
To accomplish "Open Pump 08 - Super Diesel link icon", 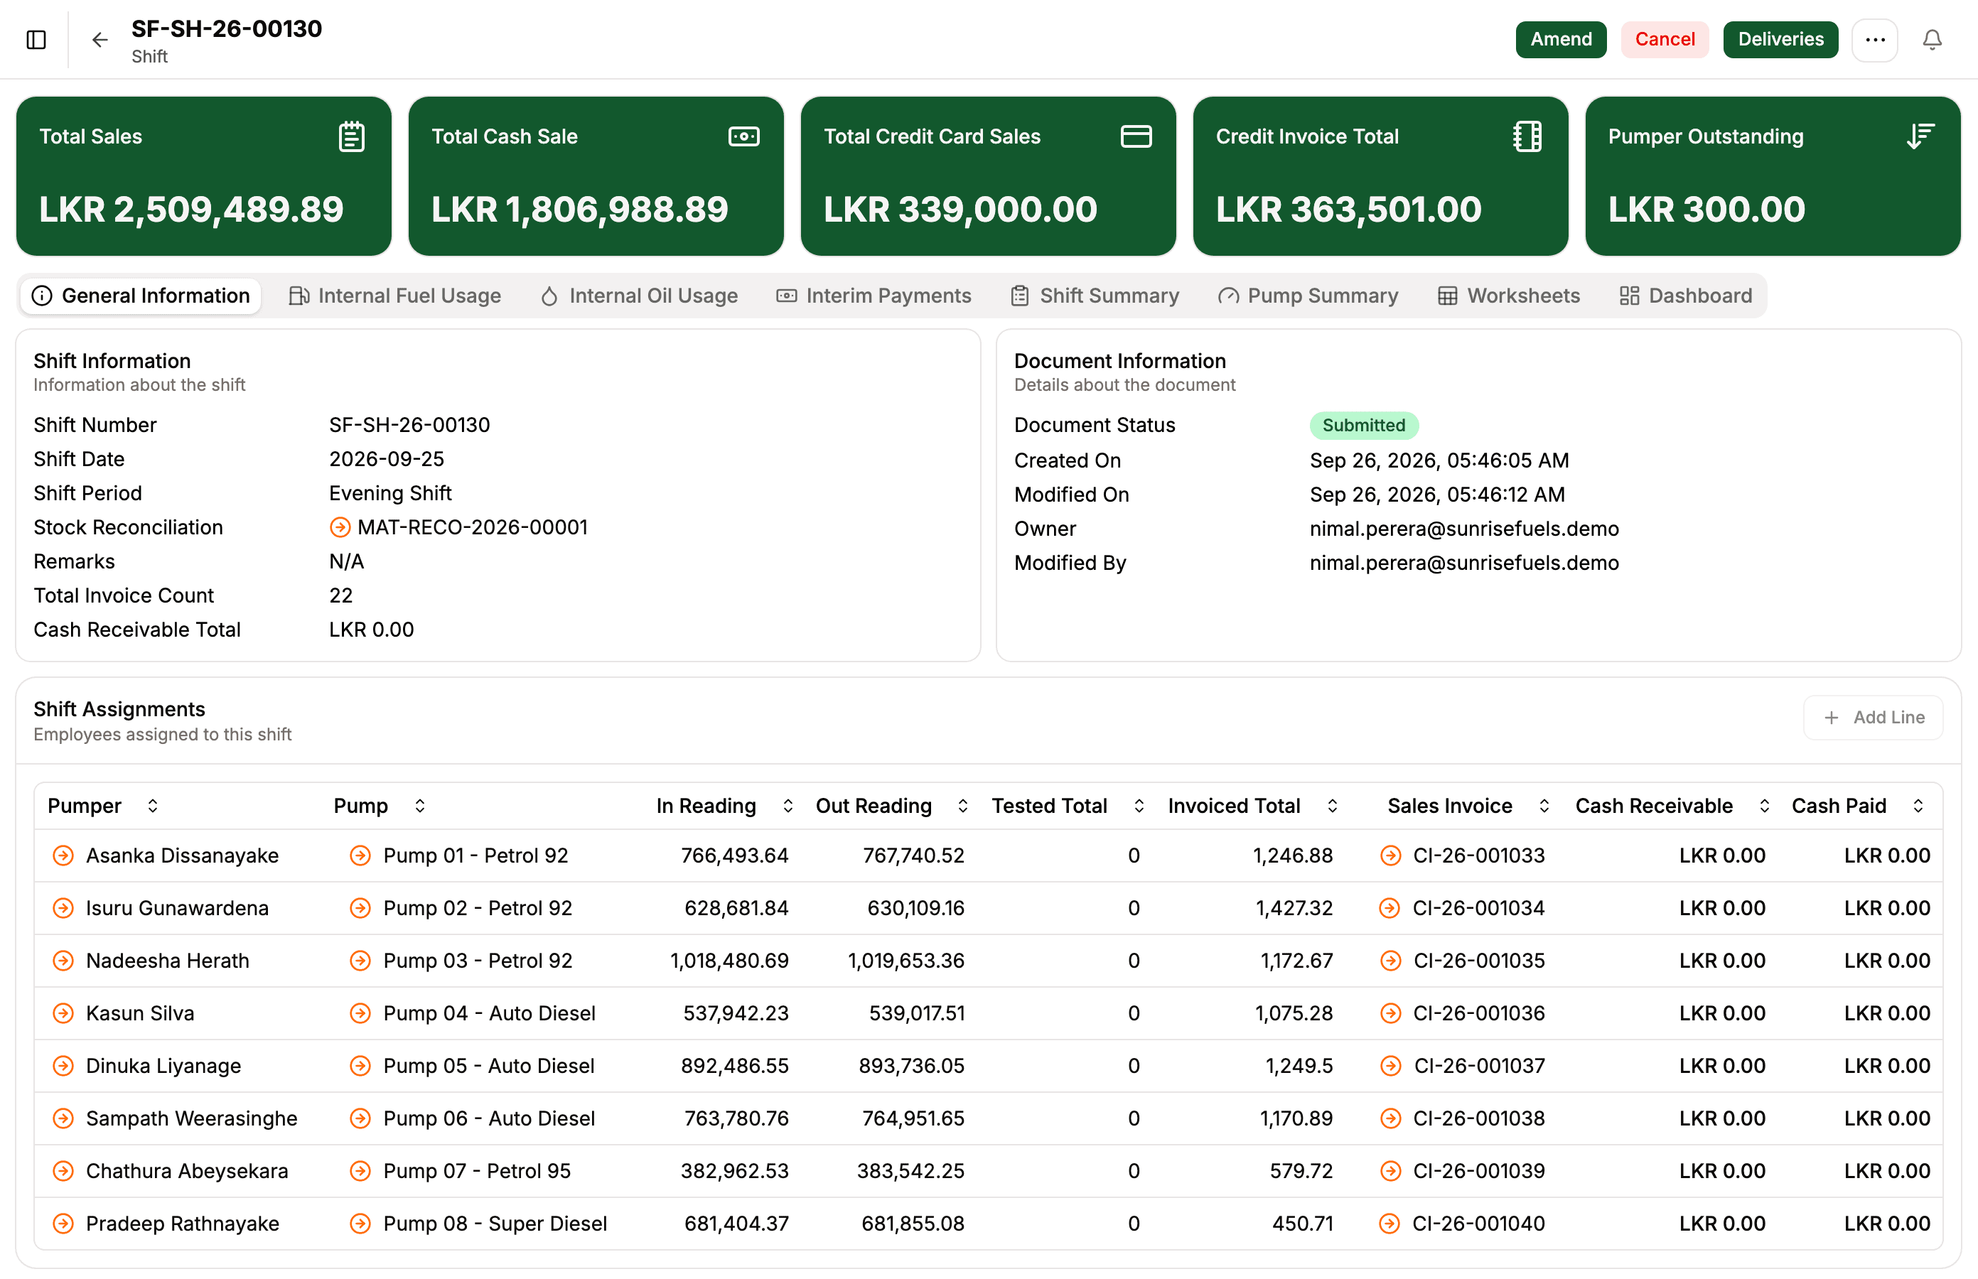I will (x=360, y=1224).
